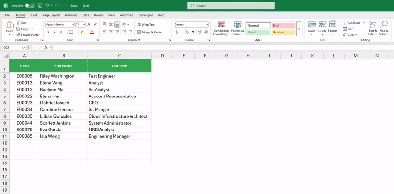Viewport: 394px width, 194px height.
Task: Increase font size with the larger A icon
Action: pos(89,25)
